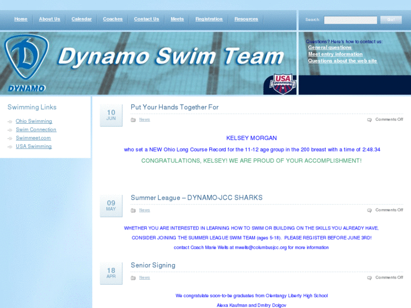Click comment bubble icon on Put Your Hands post
411x308 pixels.
369,120
